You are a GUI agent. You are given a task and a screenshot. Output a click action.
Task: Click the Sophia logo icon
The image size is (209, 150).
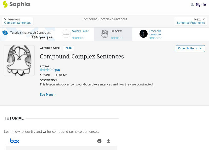tap(5, 4)
